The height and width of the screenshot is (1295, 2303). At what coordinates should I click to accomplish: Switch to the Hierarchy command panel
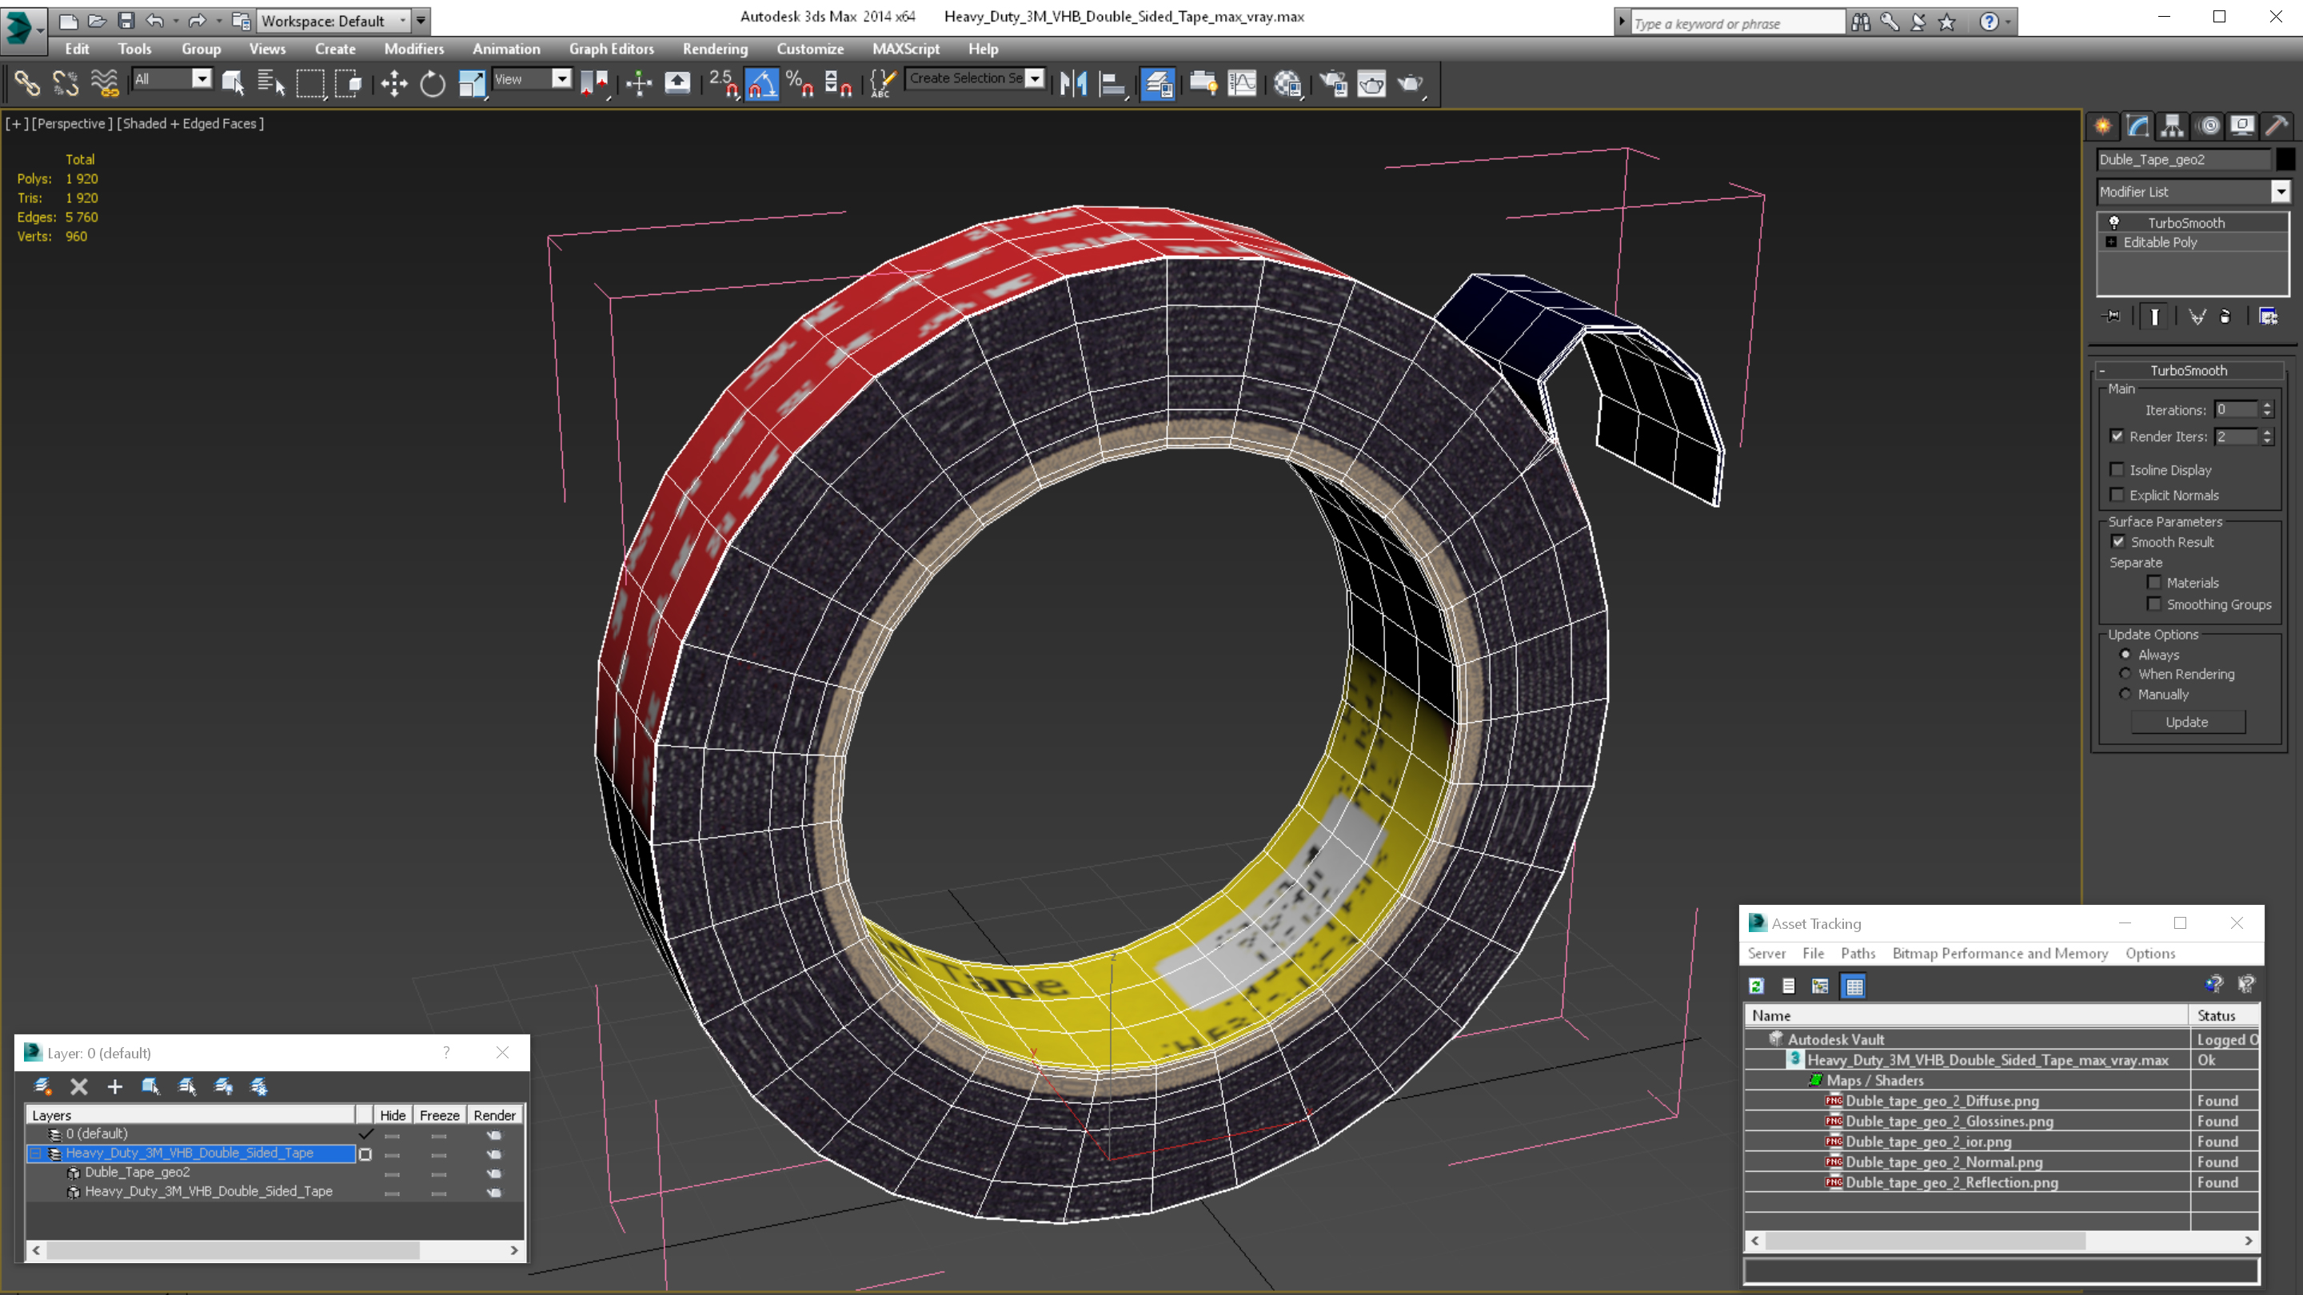[2173, 126]
